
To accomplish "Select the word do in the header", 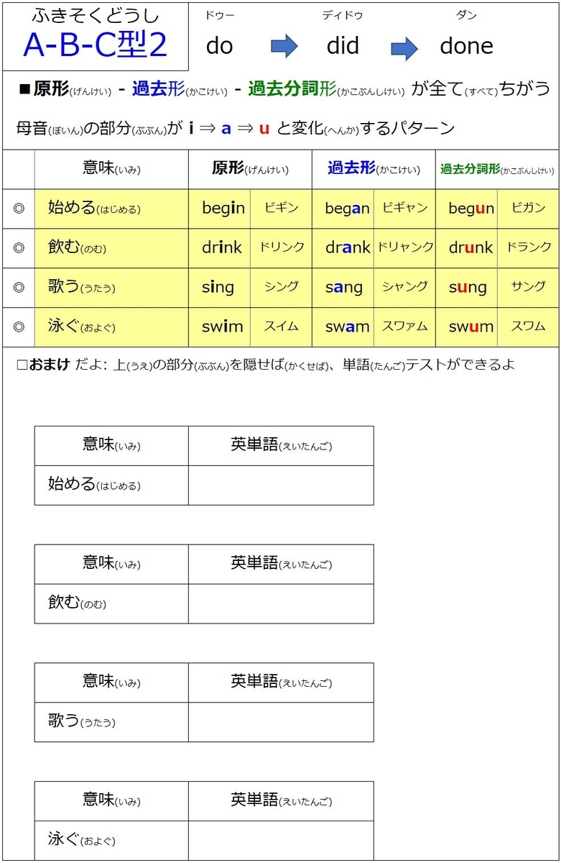I will pyautogui.click(x=219, y=46).
